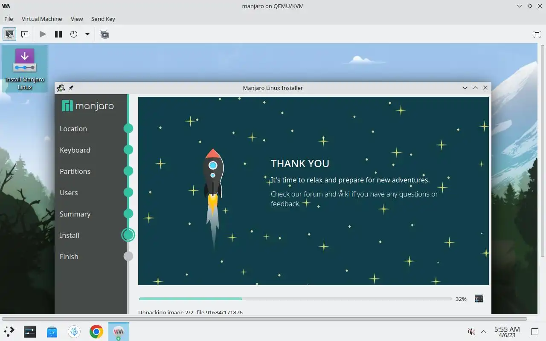Launch the coral icon app in taskbar
The width and height of the screenshot is (546, 341).
point(74,332)
